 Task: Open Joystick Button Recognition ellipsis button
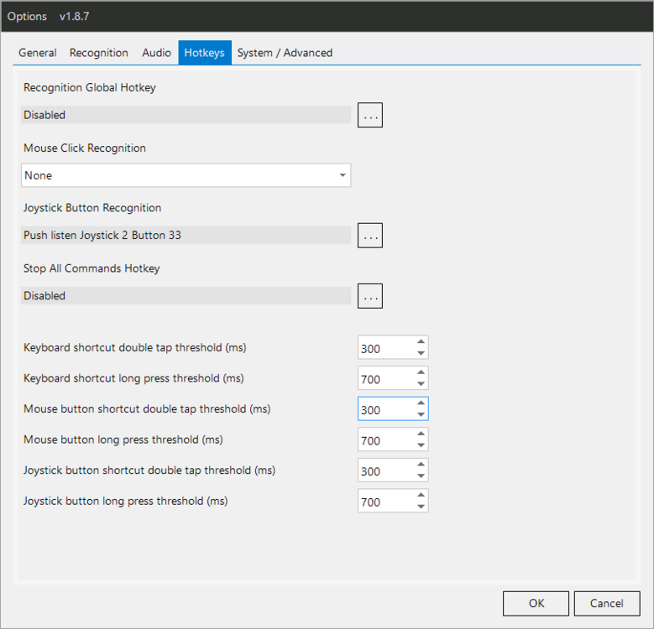tap(370, 236)
